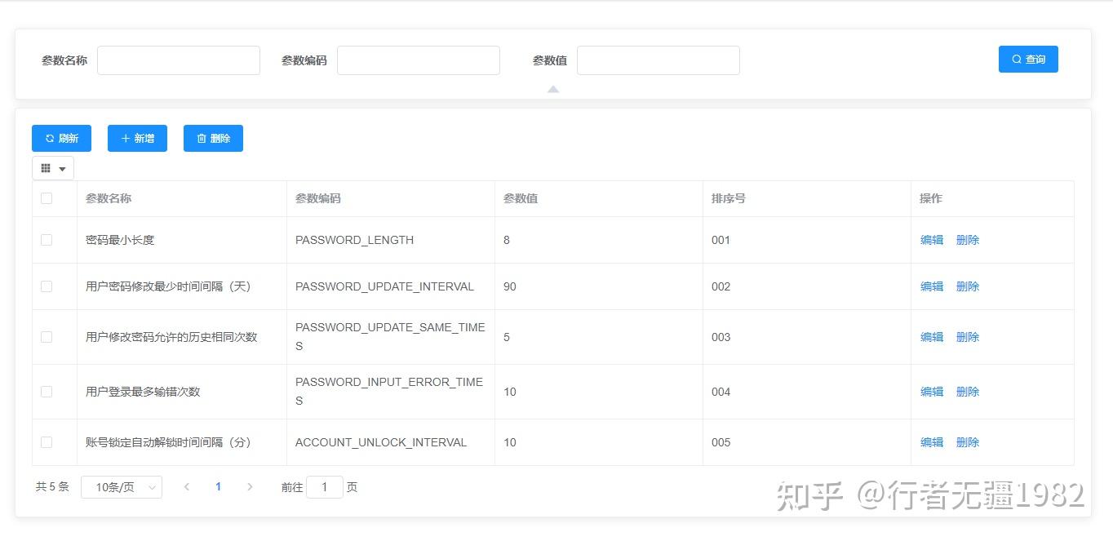Click the 参数编码 column header
The width and height of the screenshot is (1113, 541).
[391, 198]
